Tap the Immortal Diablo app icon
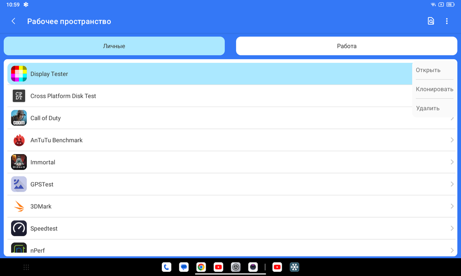 coord(19,162)
